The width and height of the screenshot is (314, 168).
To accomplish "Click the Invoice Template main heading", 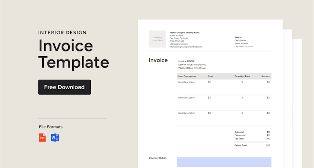I will point(74,54).
